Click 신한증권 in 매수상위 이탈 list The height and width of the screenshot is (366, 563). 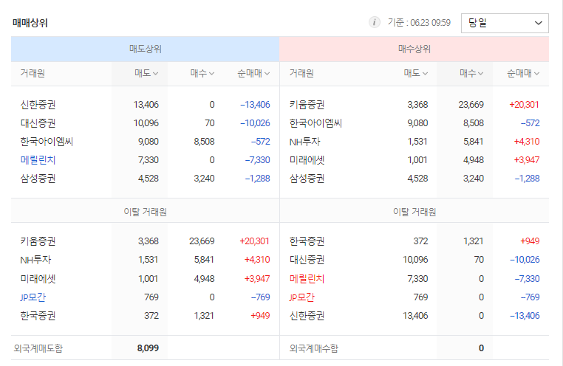307,316
